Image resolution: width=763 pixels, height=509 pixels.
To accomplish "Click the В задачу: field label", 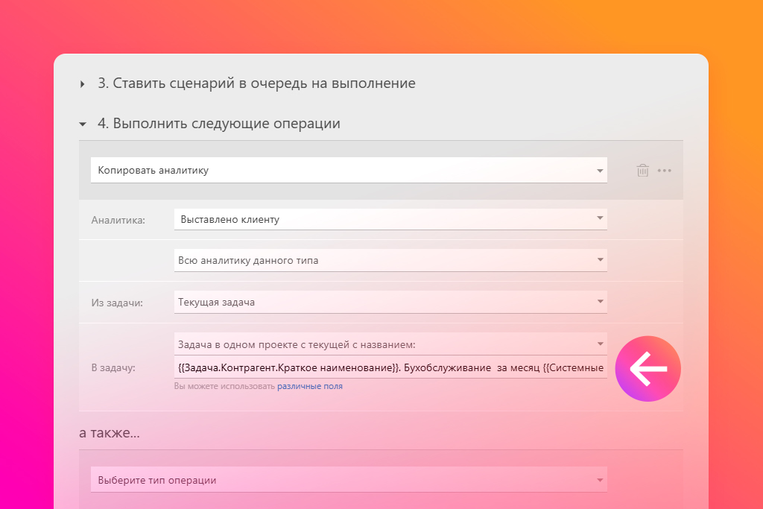I will click(113, 367).
